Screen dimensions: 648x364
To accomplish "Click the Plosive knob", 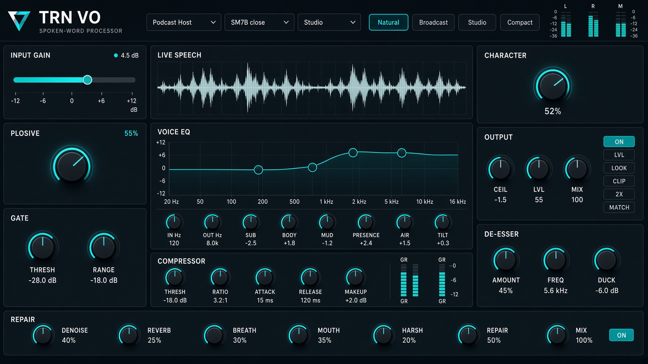I will (x=72, y=166).
